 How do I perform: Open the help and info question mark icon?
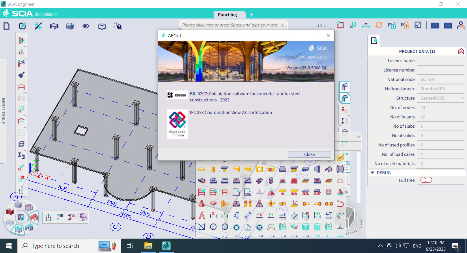coord(117,26)
